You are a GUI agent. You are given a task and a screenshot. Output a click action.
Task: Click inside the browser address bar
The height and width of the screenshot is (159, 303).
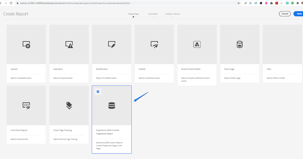tap(101, 4)
